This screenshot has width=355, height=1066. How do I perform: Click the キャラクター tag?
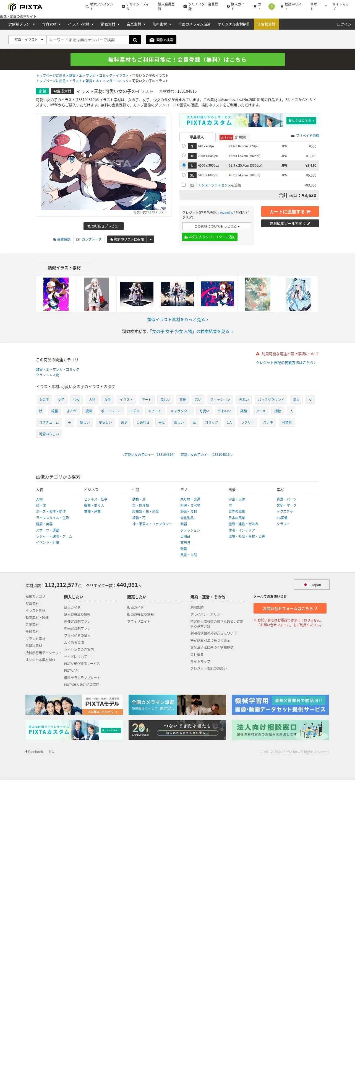[x=180, y=411]
